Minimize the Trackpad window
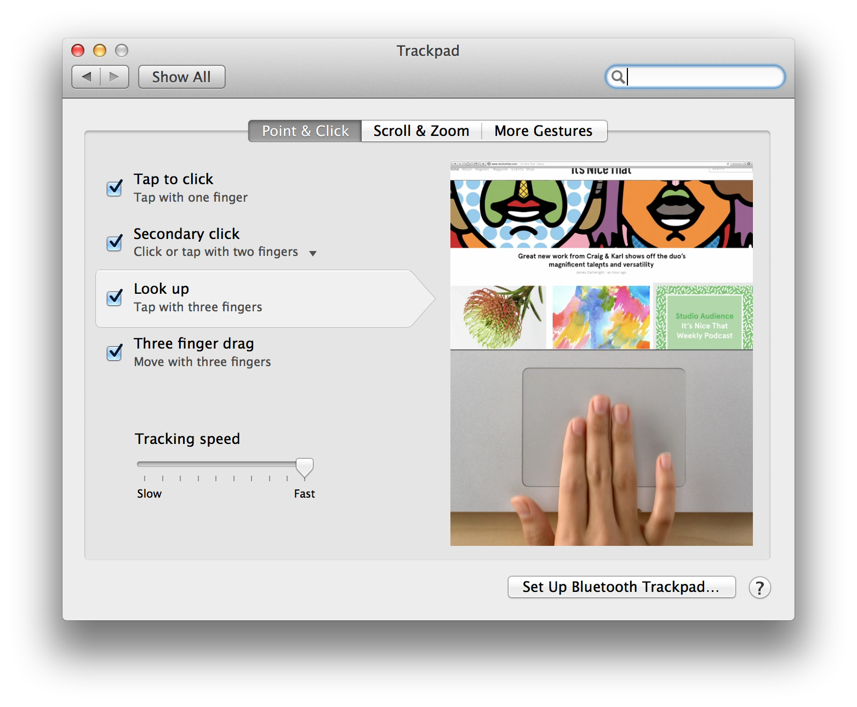Image resolution: width=857 pixels, height=707 pixels. tap(100, 50)
